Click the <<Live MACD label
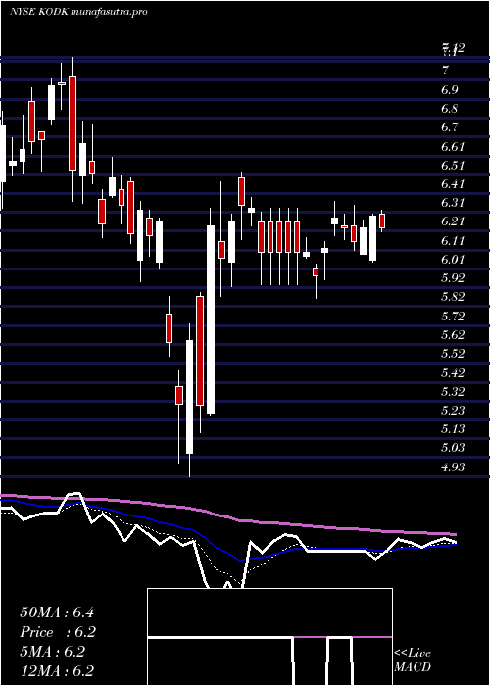490x686 pixels. click(x=413, y=660)
